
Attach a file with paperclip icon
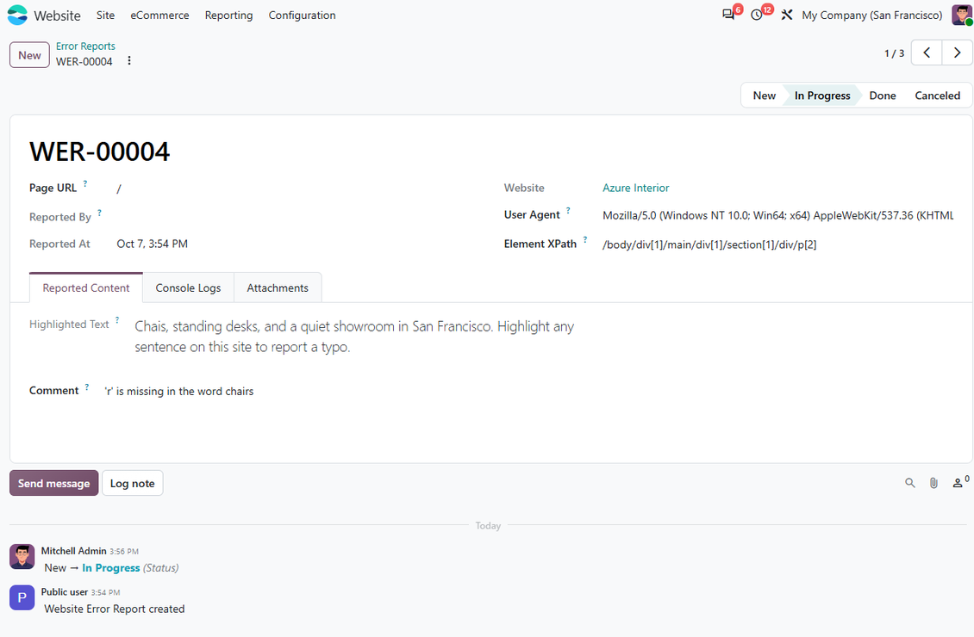pyautogui.click(x=933, y=483)
